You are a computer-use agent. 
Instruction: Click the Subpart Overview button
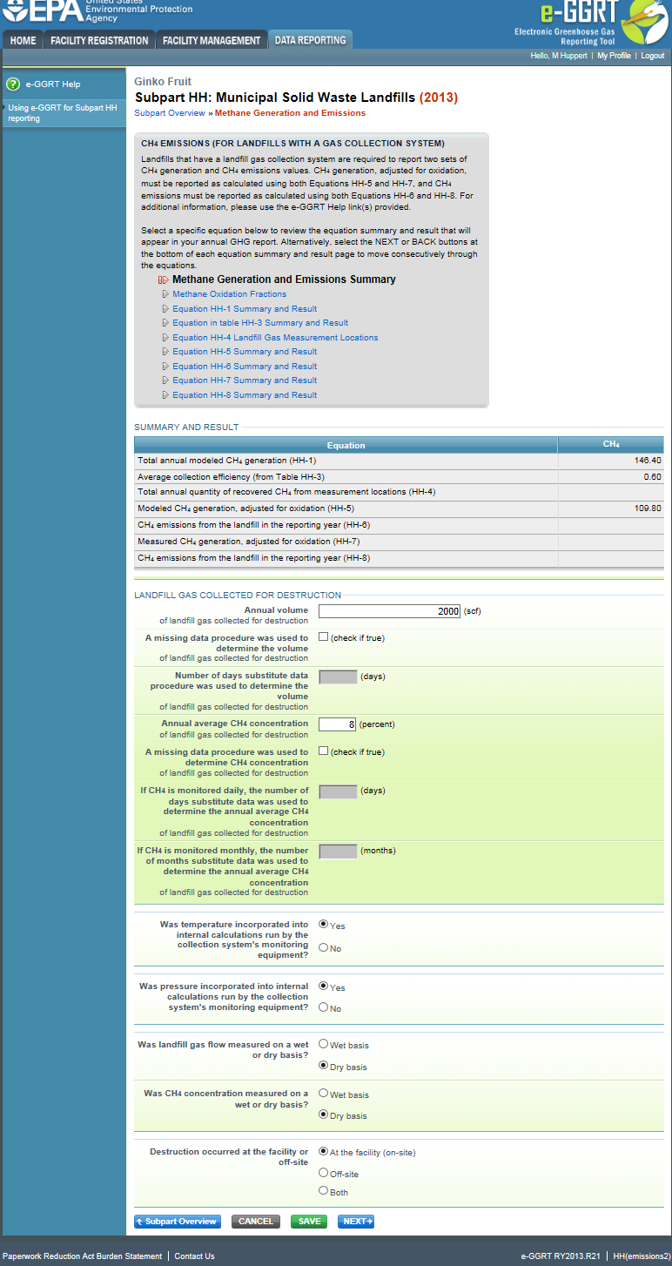coord(178,1222)
